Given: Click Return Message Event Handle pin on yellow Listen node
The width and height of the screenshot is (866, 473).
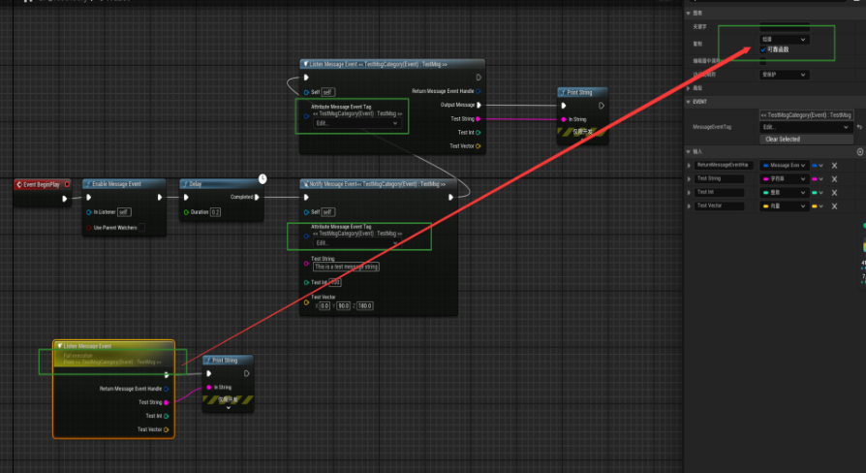Looking at the screenshot, I should (x=167, y=389).
